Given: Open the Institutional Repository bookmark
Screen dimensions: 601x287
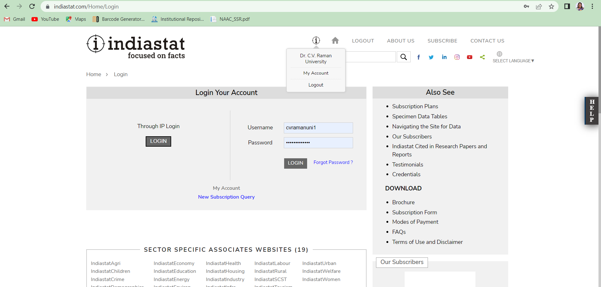Looking at the screenshot, I should click(x=177, y=19).
